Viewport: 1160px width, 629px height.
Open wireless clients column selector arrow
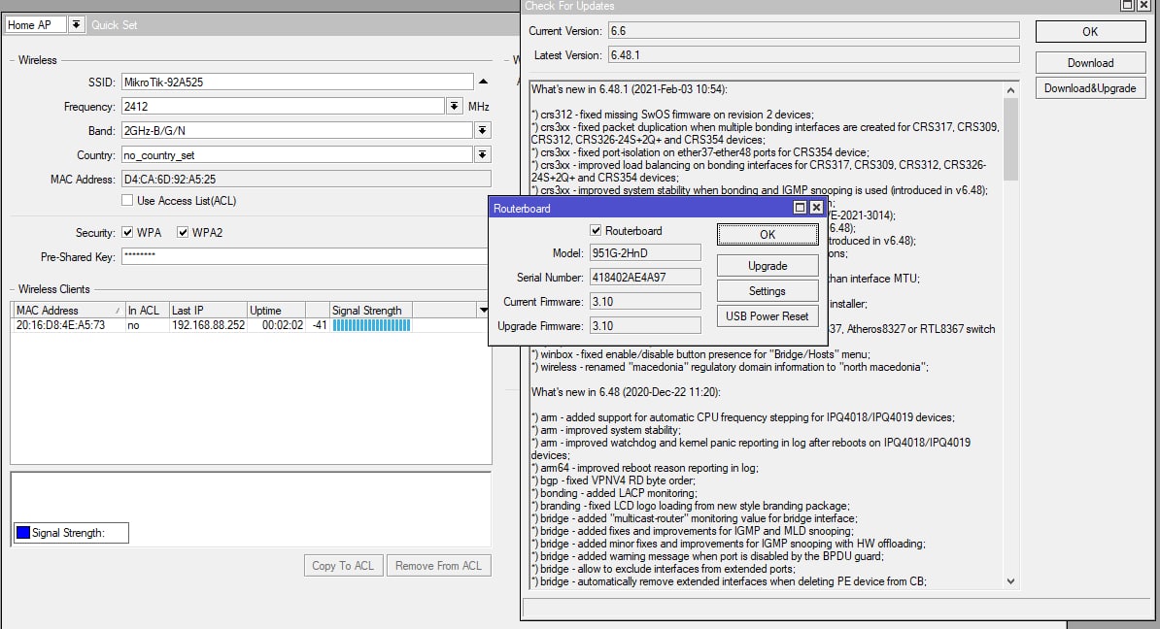[x=484, y=311]
